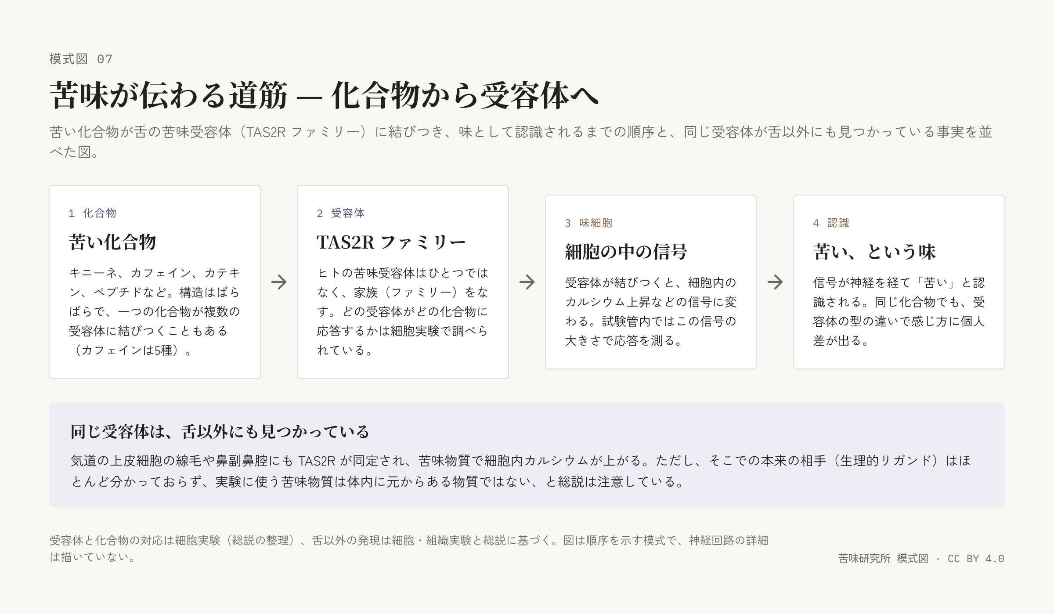Click the paragraph starting ヒトの苦味受容体はひとつでは
Screen dimensions: 1054x614
(403, 311)
